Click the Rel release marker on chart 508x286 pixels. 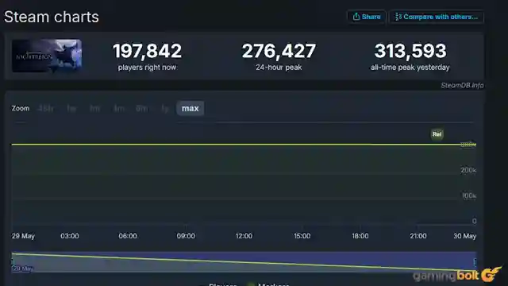pyautogui.click(x=437, y=134)
